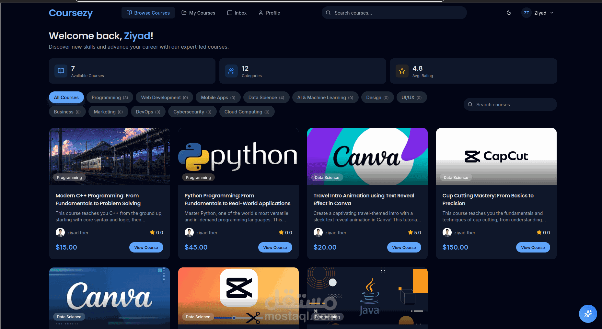This screenshot has height=329, width=602.
Task: Filter by Business category
Action: coord(67,112)
